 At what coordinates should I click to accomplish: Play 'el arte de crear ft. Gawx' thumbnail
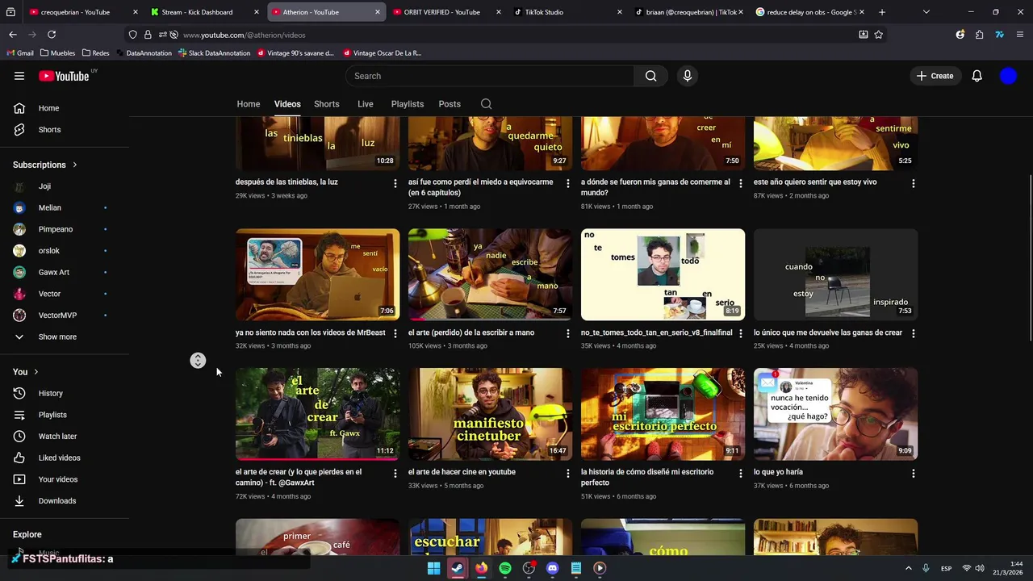point(317,414)
